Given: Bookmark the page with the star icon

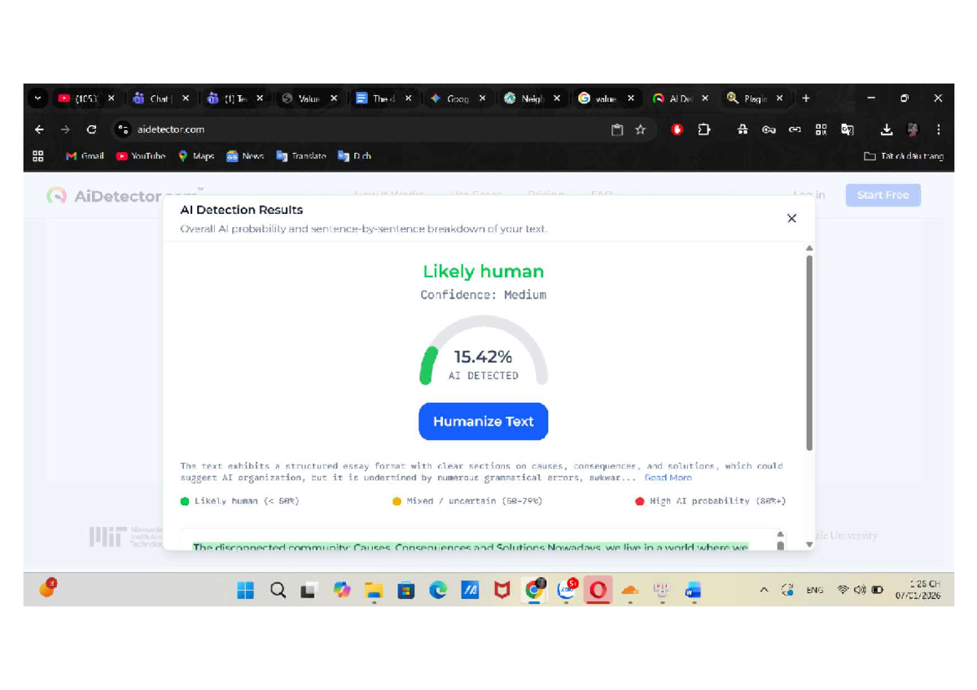Looking at the screenshot, I should [640, 129].
